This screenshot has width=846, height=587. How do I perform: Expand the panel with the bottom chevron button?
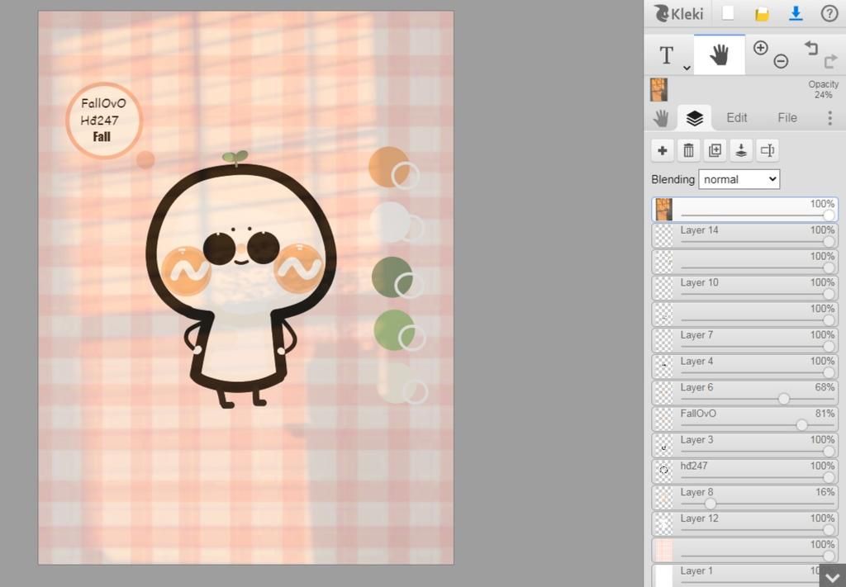(x=833, y=577)
